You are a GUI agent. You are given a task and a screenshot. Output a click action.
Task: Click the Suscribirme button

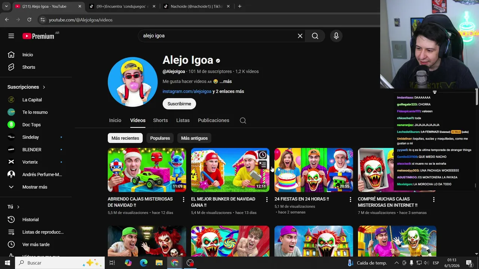click(179, 104)
